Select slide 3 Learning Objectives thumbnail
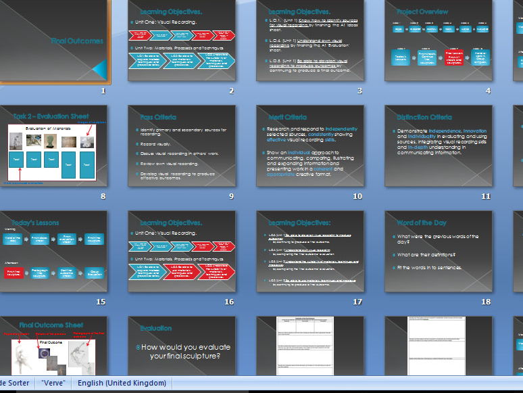 pyautogui.click(x=310, y=40)
